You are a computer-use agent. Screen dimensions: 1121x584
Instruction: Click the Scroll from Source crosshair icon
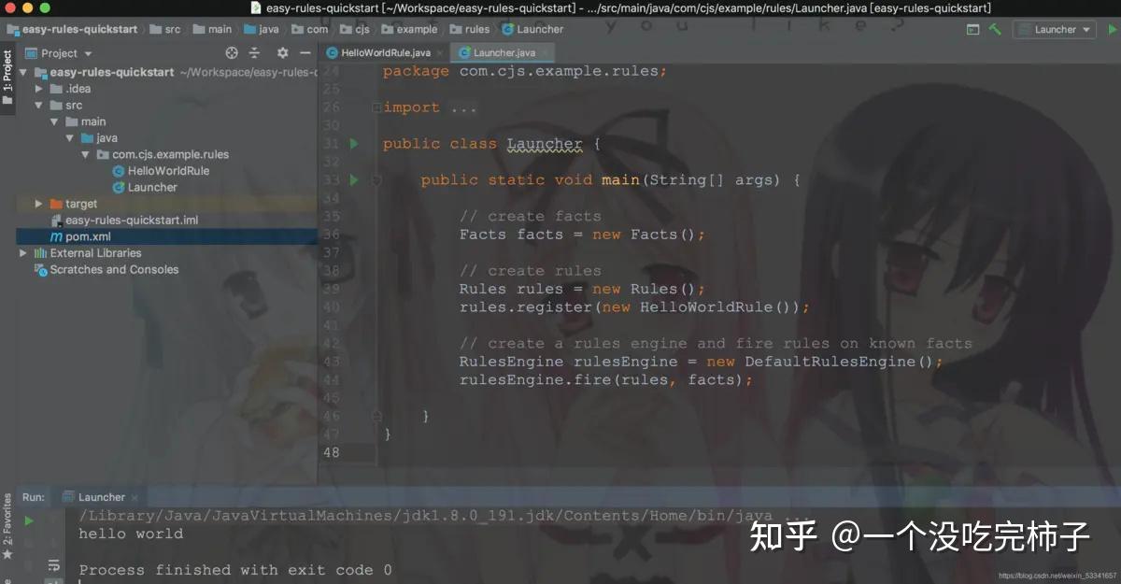232,52
